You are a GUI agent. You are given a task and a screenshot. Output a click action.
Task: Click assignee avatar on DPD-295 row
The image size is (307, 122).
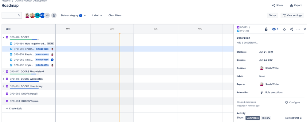pos(52,49)
